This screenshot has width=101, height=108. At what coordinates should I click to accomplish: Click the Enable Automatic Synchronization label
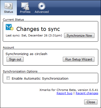(x=40, y=79)
